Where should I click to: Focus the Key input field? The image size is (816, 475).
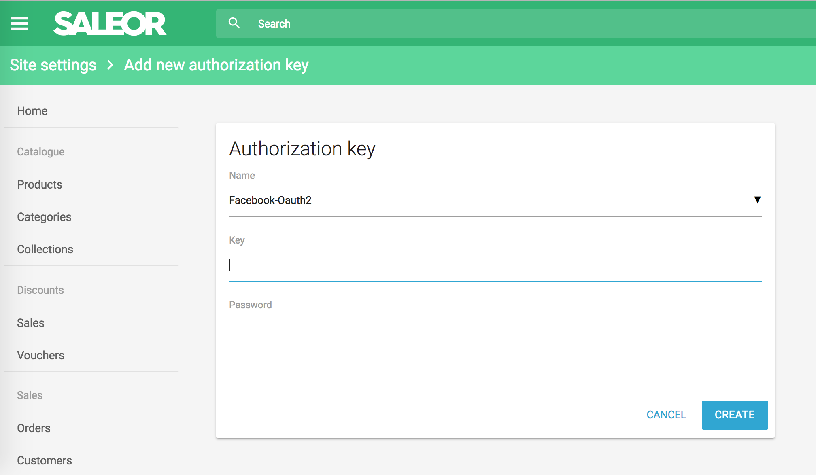[x=495, y=265]
